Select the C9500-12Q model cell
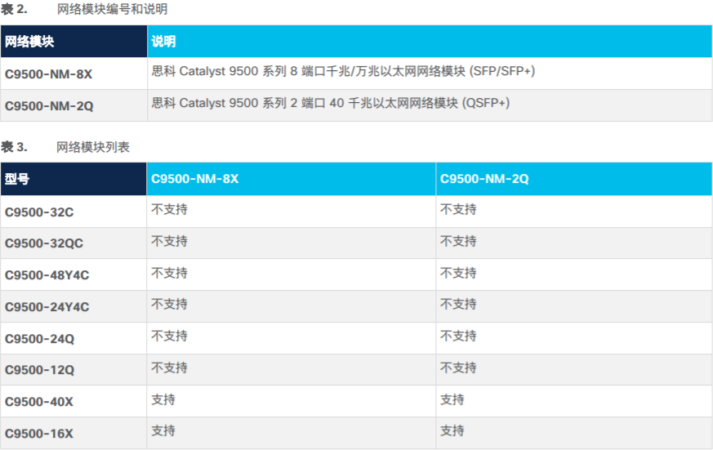The height and width of the screenshot is (450, 713). pos(74,370)
